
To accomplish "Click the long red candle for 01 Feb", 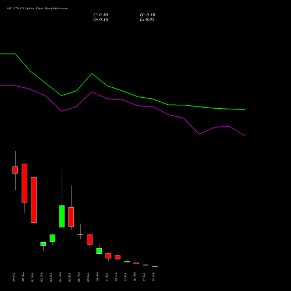I will click(x=34, y=200).
